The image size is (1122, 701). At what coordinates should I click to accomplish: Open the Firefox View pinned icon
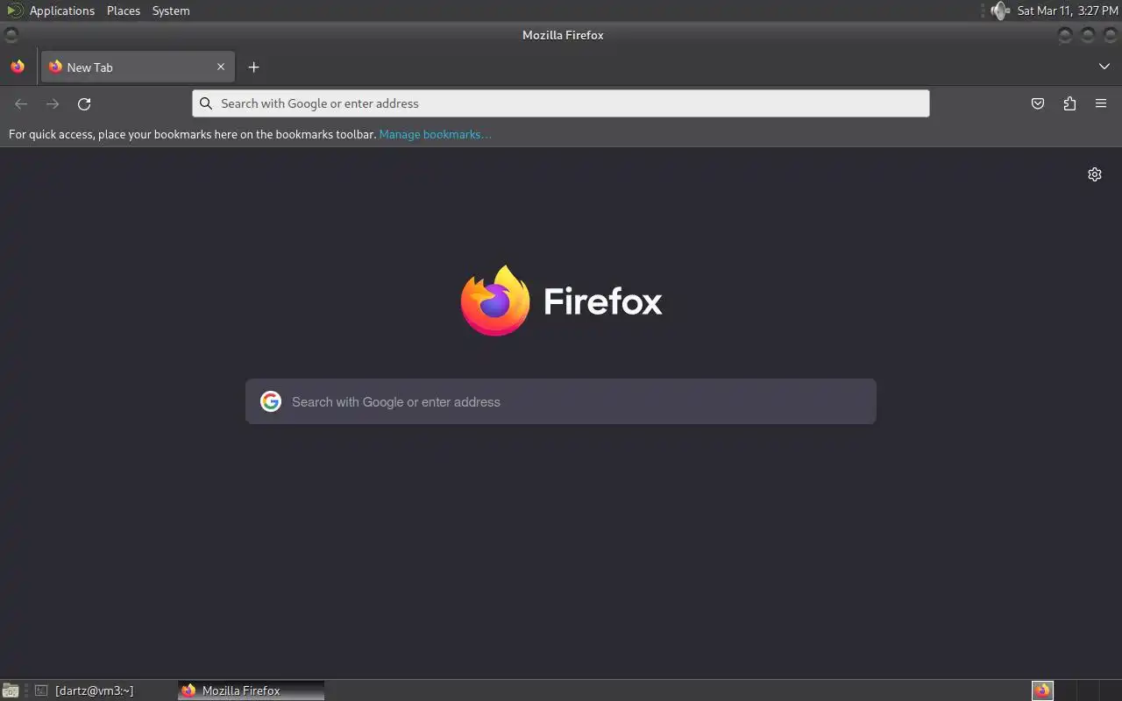click(x=18, y=67)
